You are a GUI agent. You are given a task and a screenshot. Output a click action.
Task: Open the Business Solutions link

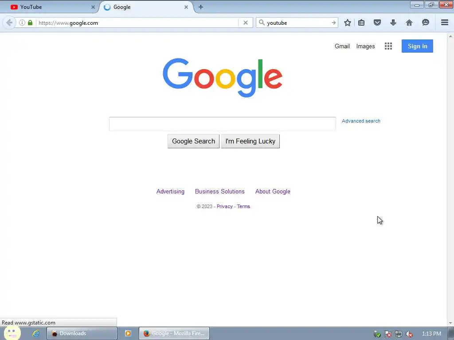[x=219, y=191]
